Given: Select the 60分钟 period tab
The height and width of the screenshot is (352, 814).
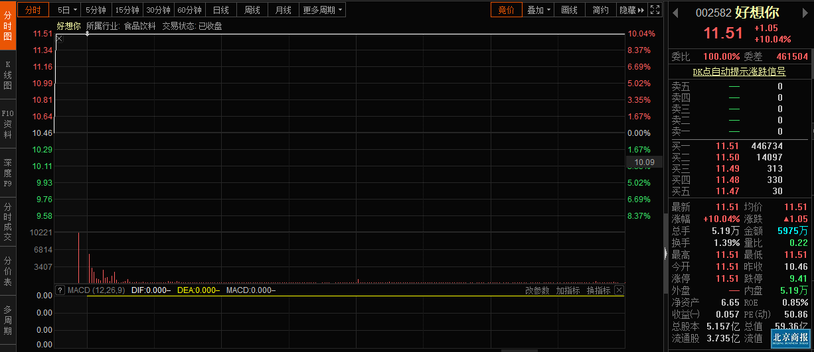Looking at the screenshot, I should tap(189, 10).
